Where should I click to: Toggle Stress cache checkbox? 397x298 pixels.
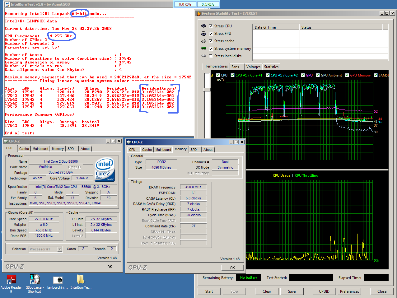point(211,41)
